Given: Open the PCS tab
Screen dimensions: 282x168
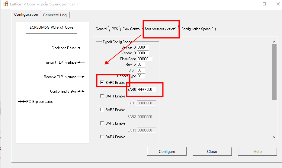Looking at the screenshot, I should pyautogui.click(x=115, y=29).
